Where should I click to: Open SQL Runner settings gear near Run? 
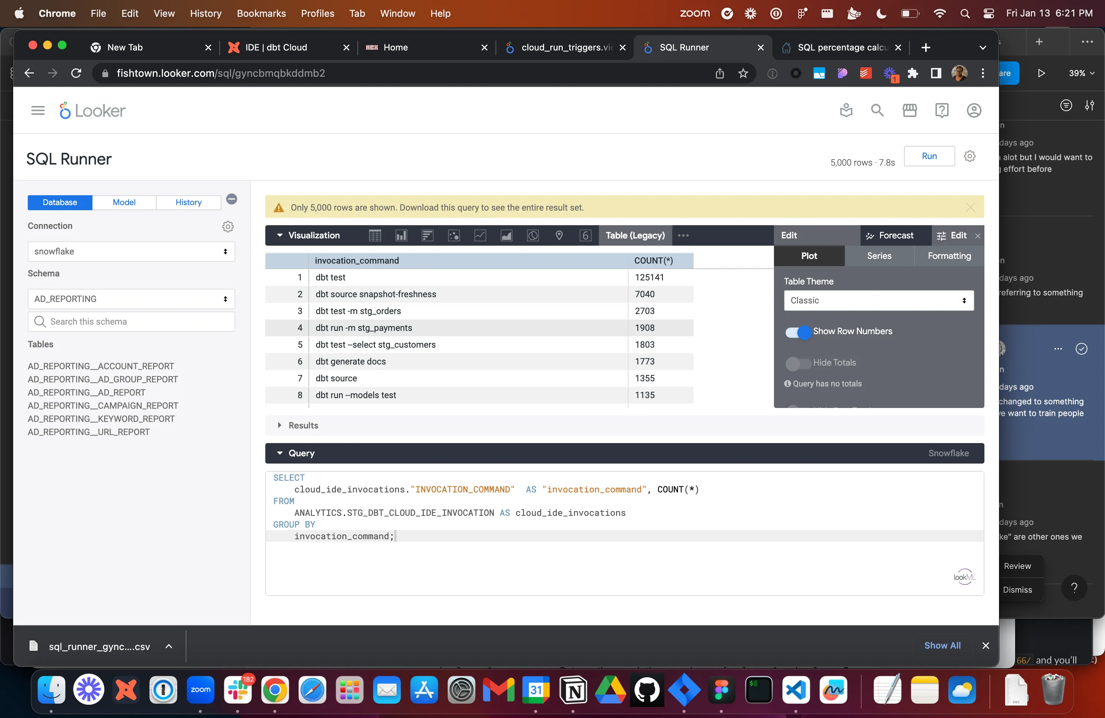[969, 156]
